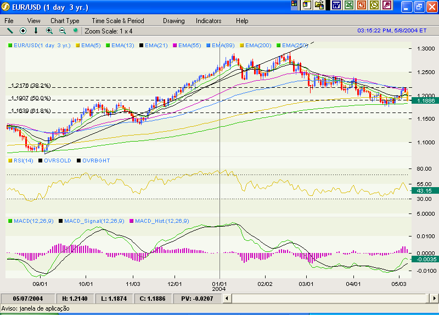Open the Indicators menu

coord(209,21)
